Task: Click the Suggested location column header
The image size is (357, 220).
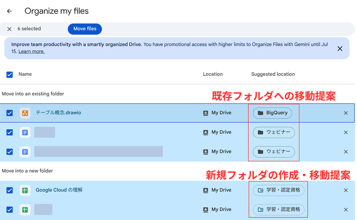Action: 273,74
